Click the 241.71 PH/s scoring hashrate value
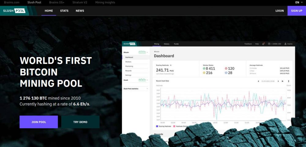The height and width of the screenshot is (147, 306). tap(165, 70)
